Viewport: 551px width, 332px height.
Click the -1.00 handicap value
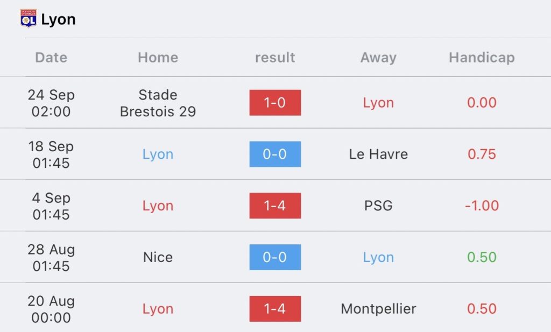tap(482, 206)
